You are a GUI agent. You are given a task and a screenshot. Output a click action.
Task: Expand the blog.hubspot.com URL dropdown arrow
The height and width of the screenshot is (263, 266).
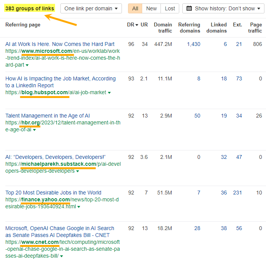[109, 93]
